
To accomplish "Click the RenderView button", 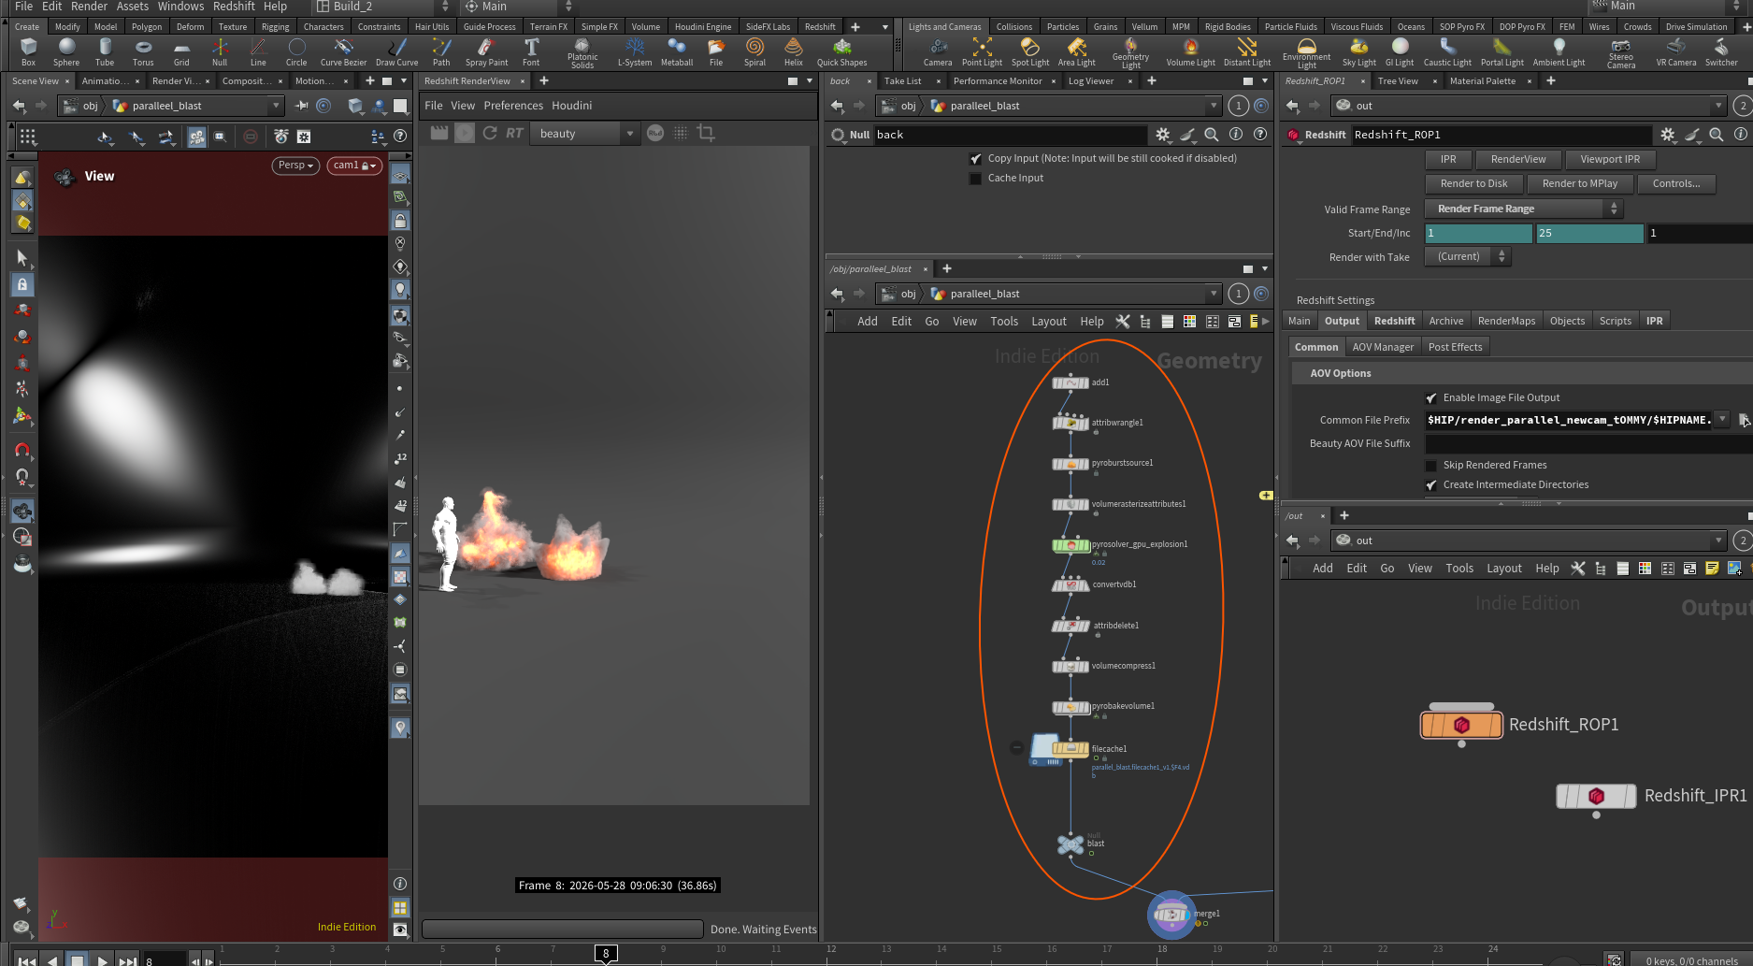I will pos(1518,160).
